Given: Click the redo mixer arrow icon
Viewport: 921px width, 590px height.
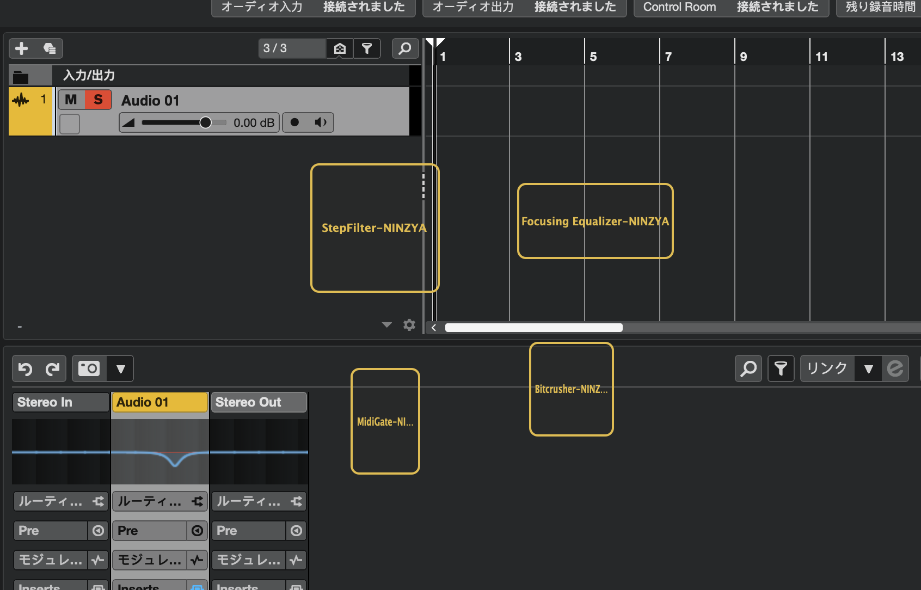Looking at the screenshot, I should coord(52,369).
